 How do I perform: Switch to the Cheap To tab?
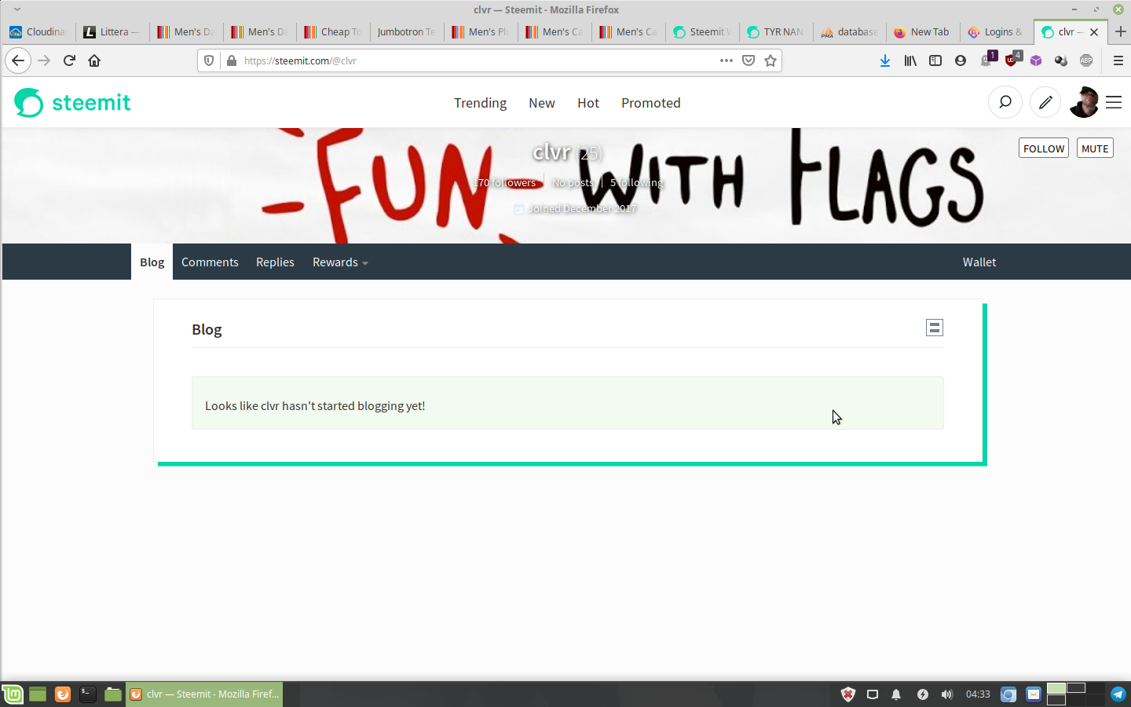click(333, 32)
